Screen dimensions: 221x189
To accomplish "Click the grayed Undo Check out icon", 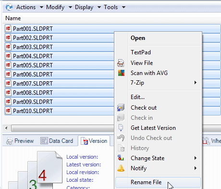I will [121, 138].
